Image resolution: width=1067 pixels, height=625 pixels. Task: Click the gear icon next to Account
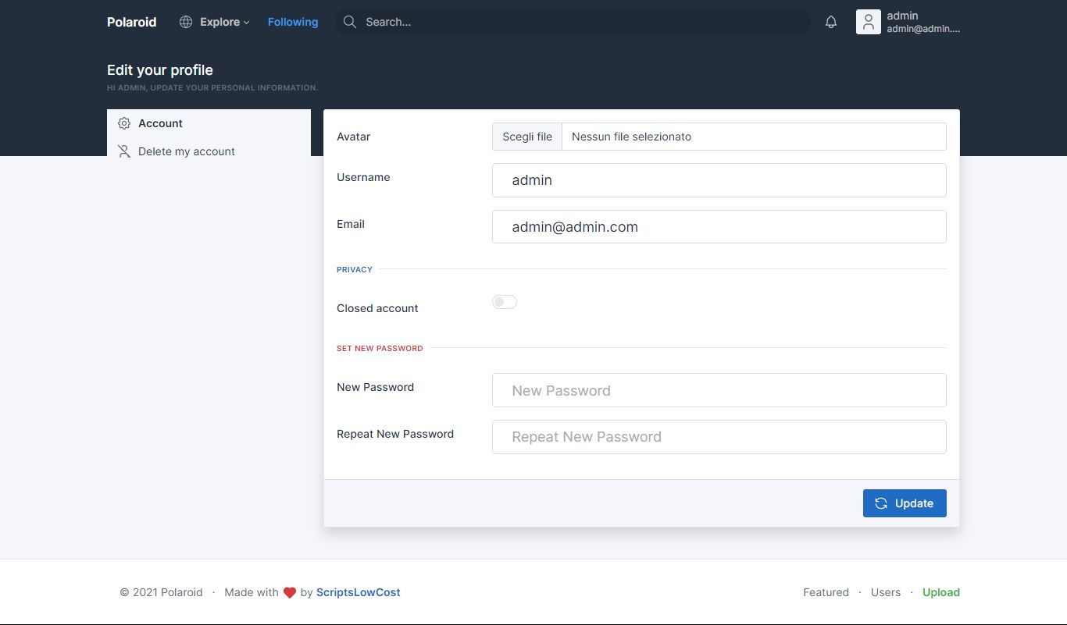(124, 123)
